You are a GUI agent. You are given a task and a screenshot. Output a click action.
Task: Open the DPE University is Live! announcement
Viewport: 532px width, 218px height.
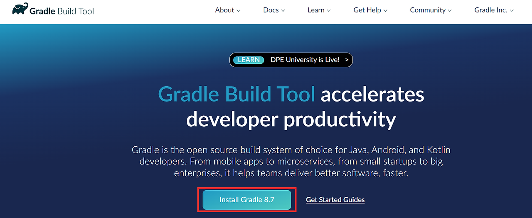[291, 60]
